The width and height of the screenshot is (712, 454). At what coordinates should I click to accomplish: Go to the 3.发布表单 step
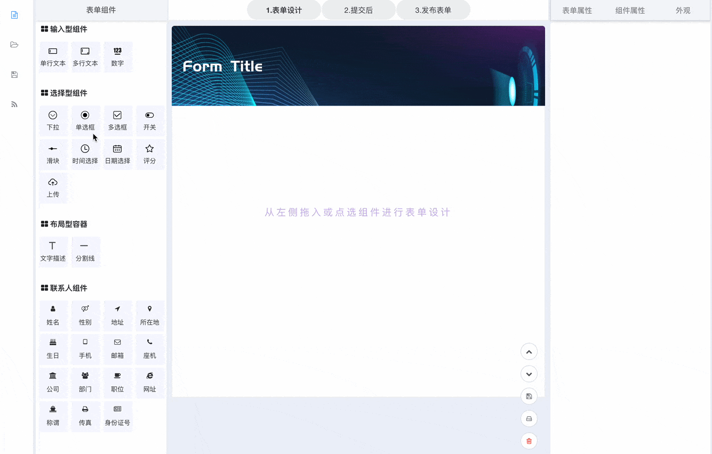pos(433,10)
